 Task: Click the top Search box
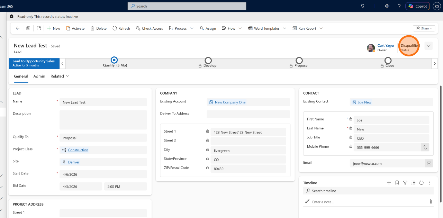187,6
